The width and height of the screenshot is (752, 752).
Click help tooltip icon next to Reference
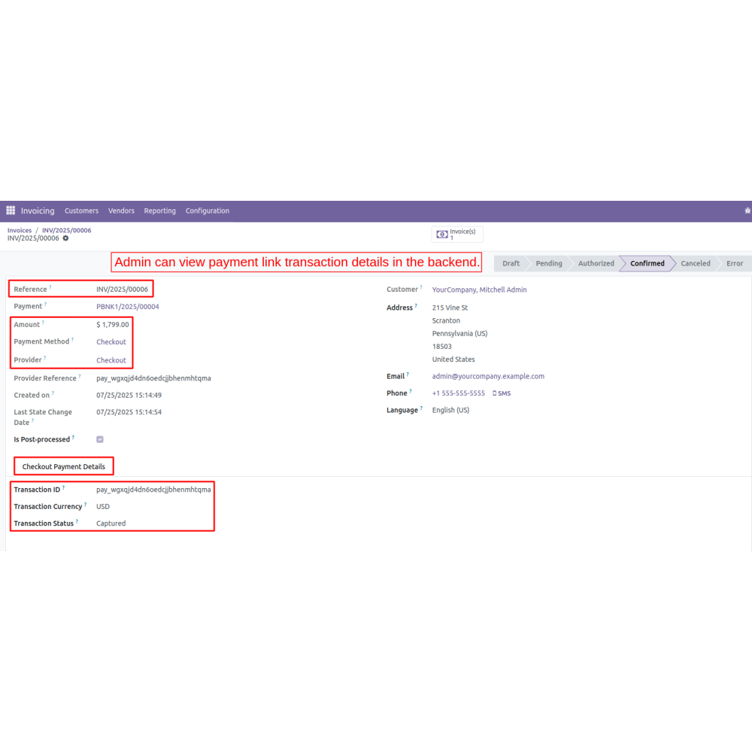50,287
